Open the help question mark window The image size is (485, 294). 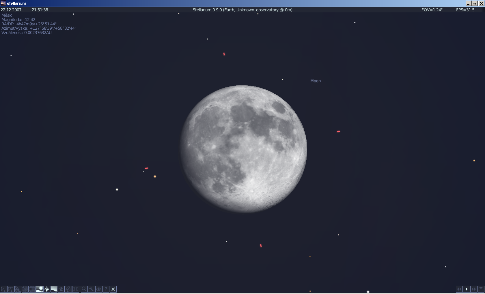[106, 289]
